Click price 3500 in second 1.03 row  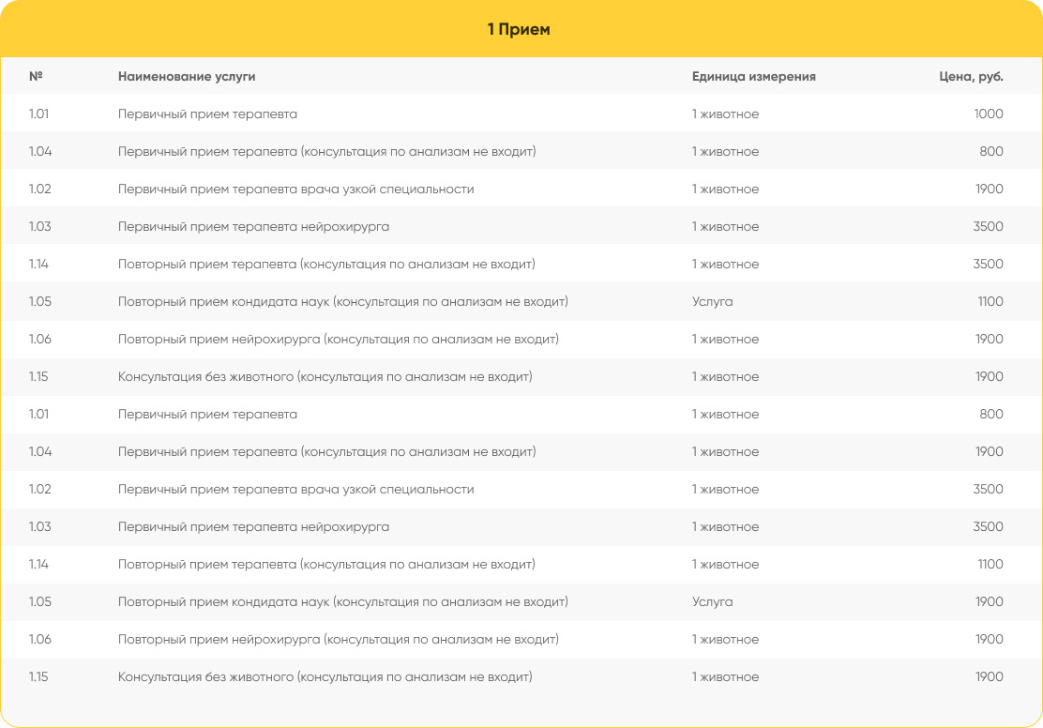click(988, 526)
